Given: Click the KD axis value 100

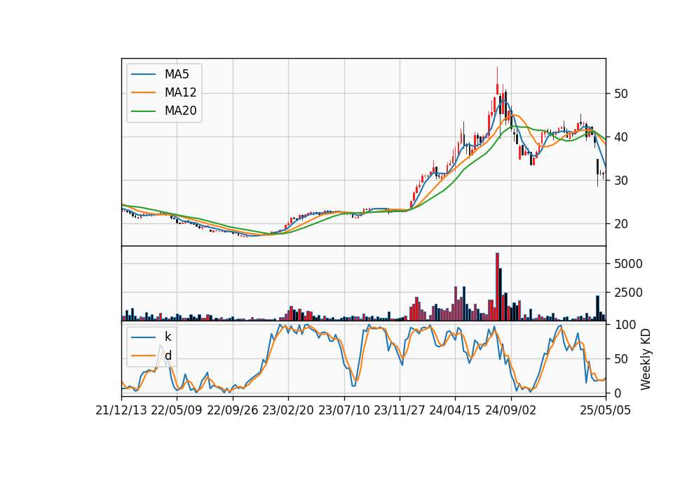Looking at the screenshot, I should [625, 324].
